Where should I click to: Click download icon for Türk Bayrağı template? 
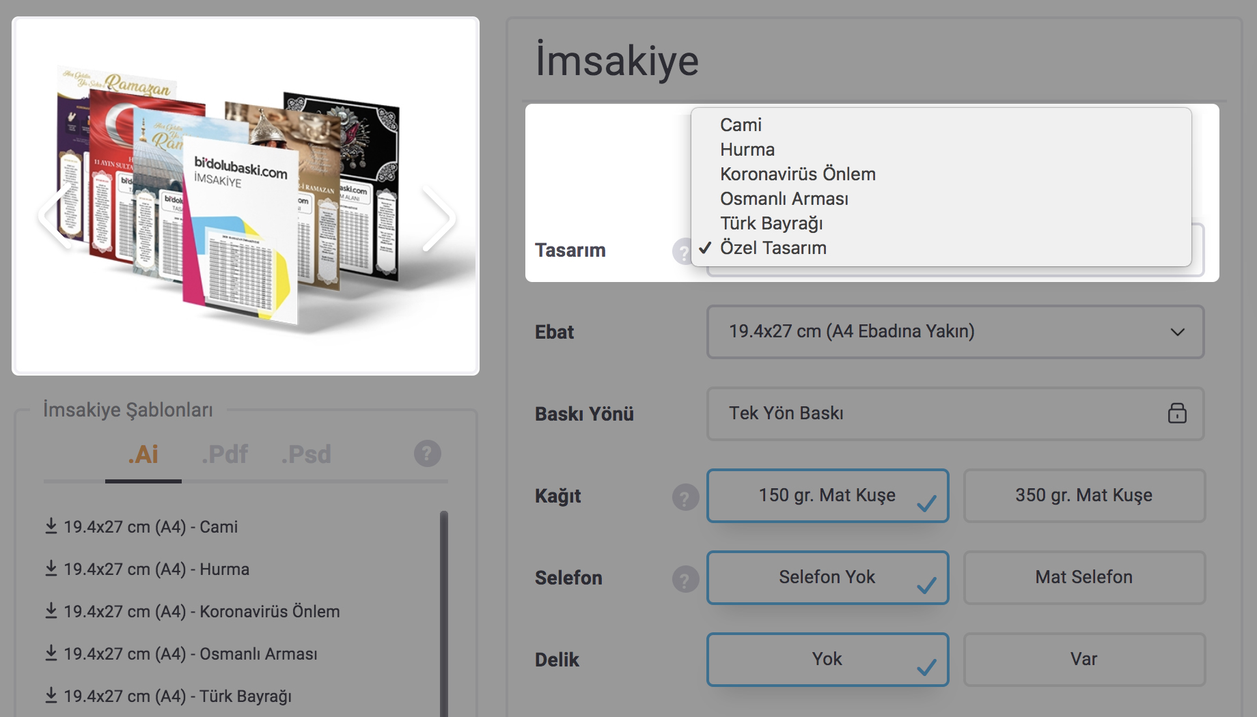pyautogui.click(x=51, y=695)
